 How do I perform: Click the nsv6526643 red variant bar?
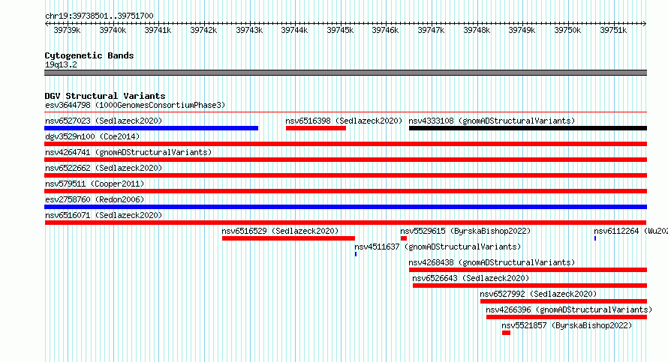[530, 286]
